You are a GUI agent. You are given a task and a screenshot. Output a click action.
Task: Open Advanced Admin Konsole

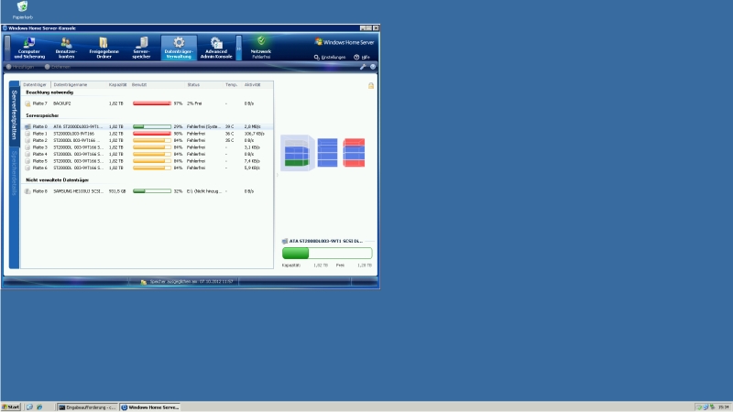pyautogui.click(x=216, y=48)
